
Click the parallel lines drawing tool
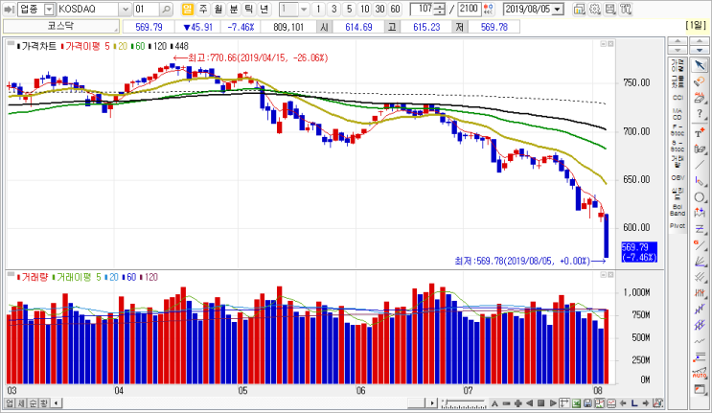700,277
